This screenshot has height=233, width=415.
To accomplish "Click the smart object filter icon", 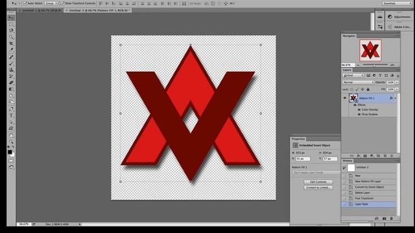I will [392, 76].
